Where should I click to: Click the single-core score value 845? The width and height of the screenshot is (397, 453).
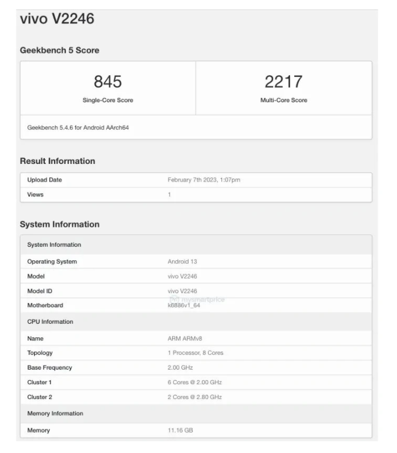[x=107, y=82]
